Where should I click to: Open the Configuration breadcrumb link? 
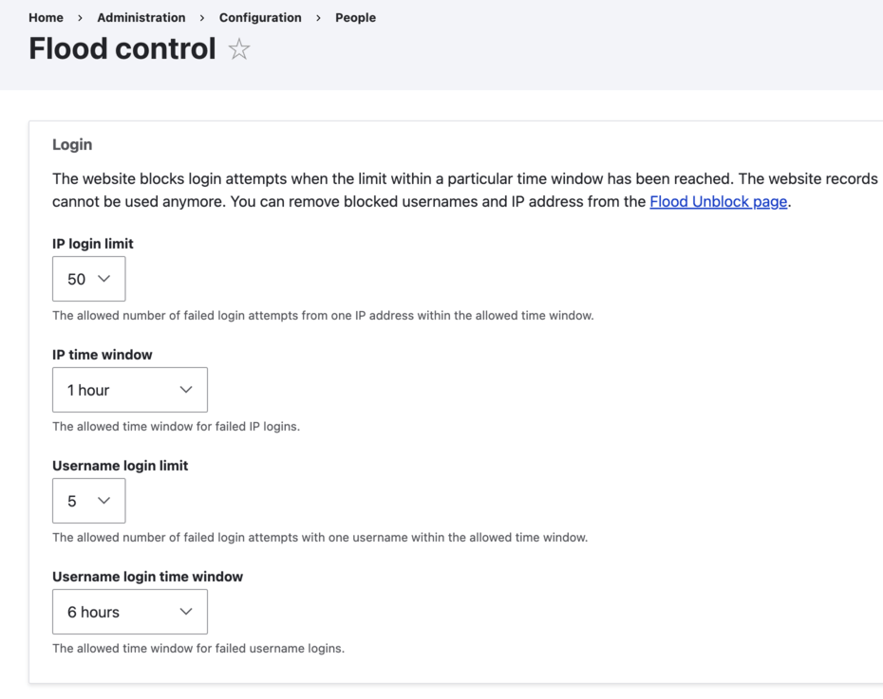click(x=260, y=17)
